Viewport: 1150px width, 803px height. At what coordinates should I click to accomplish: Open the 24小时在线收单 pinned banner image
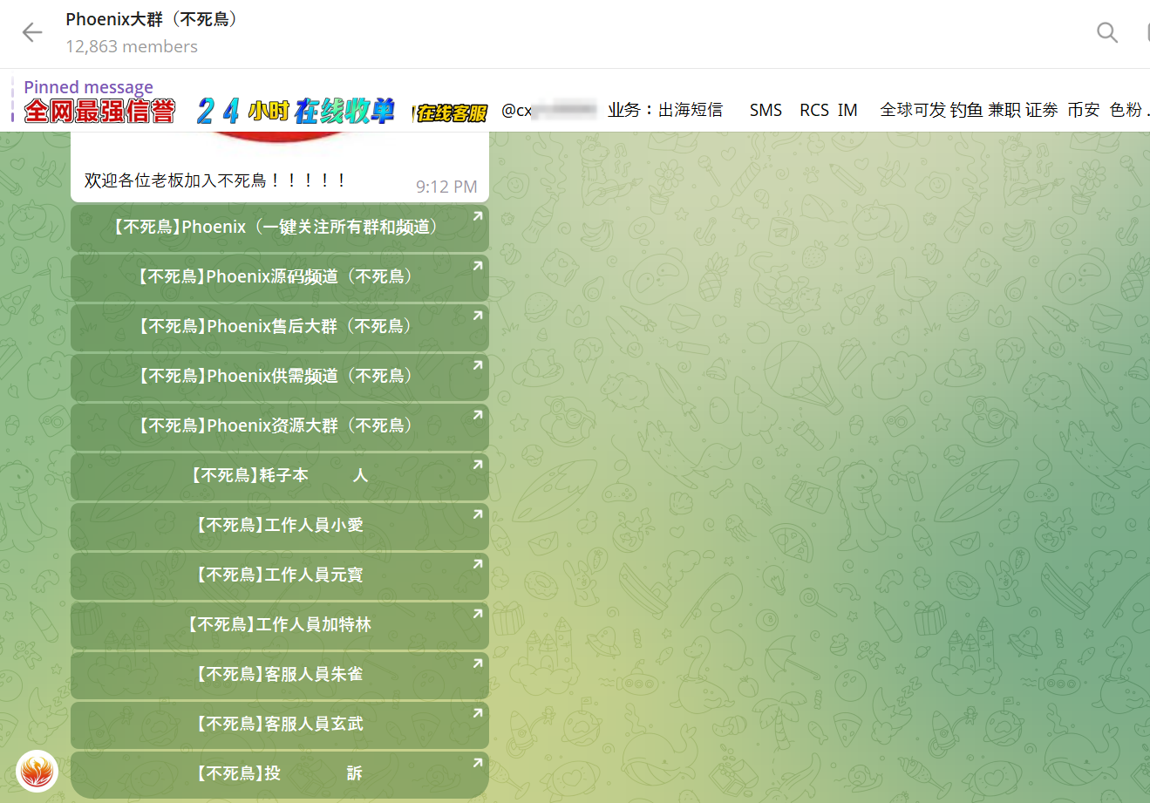click(x=296, y=111)
